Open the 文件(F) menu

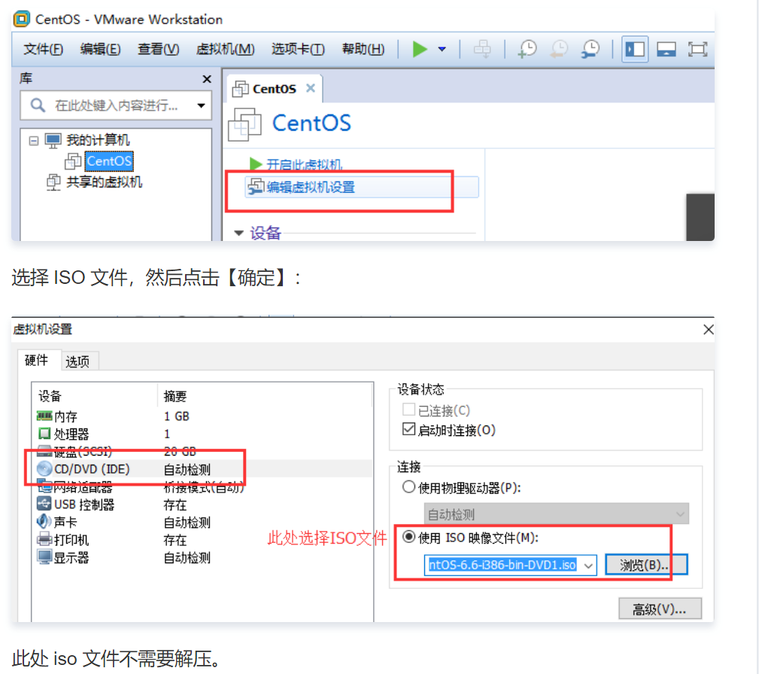coord(43,49)
